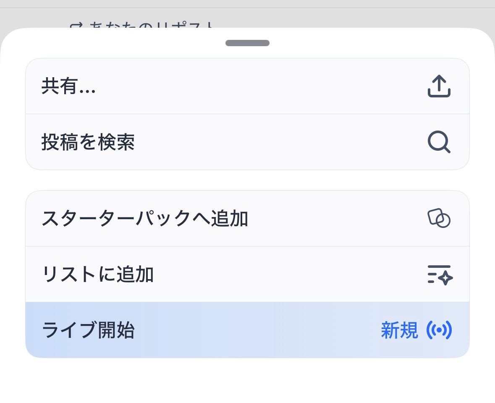495x403 pixels.
Task: Tap the live broadcast signal icon
Action: pyautogui.click(x=439, y=330)
